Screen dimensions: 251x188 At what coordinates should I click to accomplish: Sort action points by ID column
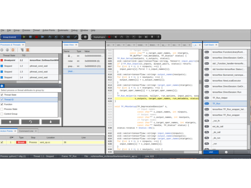pyautogui.click(x=11, y=138)
